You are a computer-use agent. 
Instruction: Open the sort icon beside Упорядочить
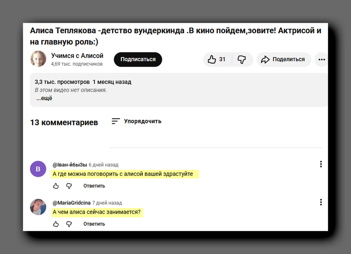[x=115, y=121]
